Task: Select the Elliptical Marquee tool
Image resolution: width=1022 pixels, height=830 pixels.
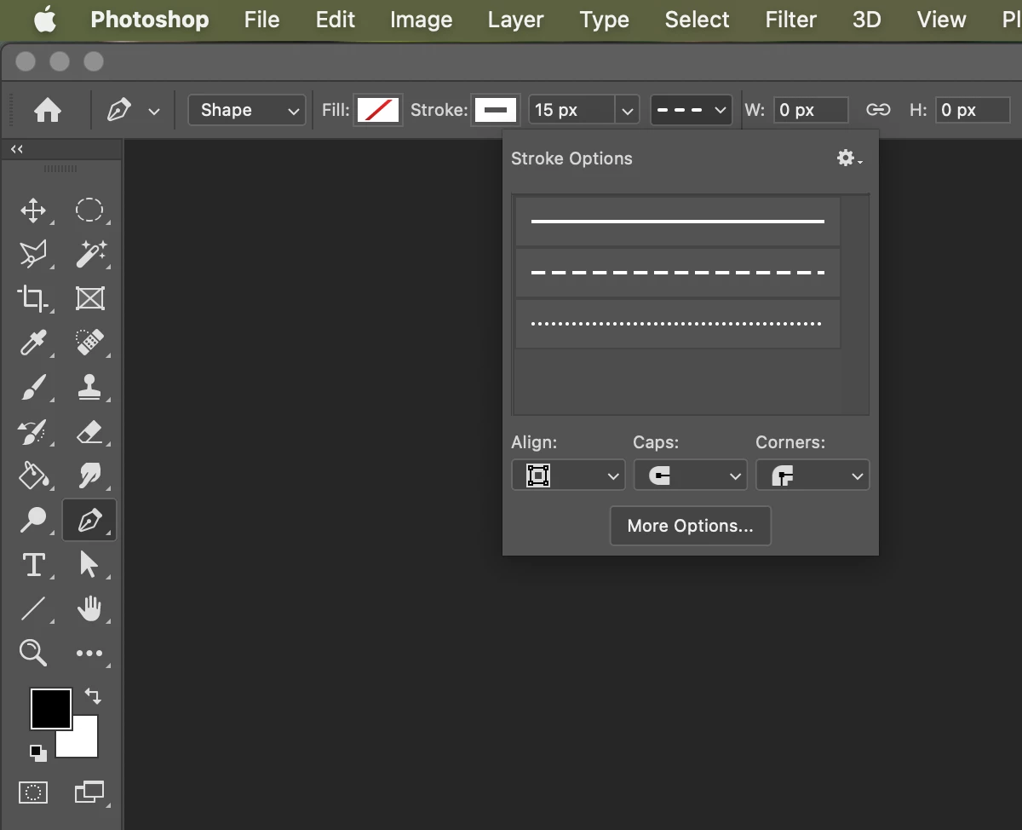Action: [89, 210]
